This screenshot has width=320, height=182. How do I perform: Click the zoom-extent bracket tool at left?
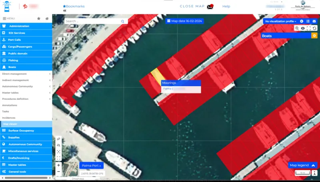[58, 158]
